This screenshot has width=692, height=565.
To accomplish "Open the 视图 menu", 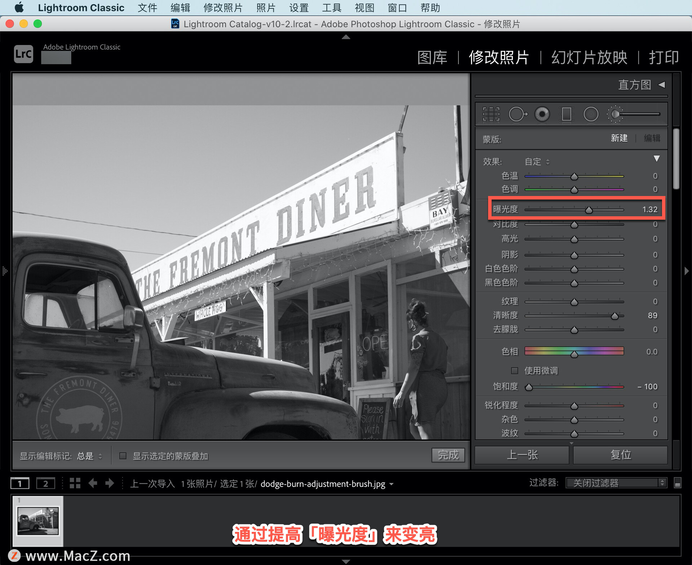I will [x=364, y=8].
